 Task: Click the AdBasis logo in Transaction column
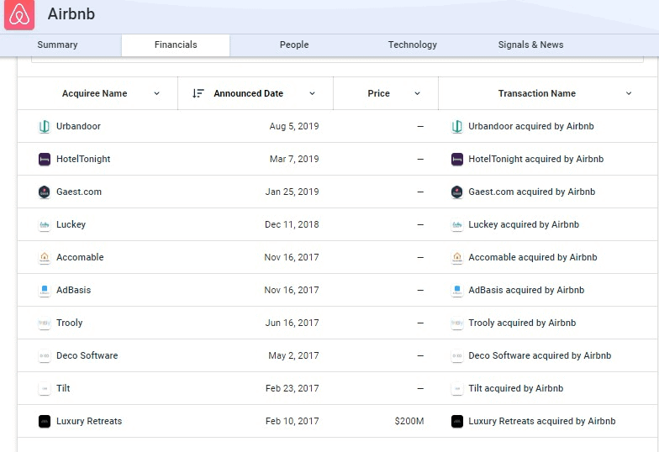[x=457, y=291]
